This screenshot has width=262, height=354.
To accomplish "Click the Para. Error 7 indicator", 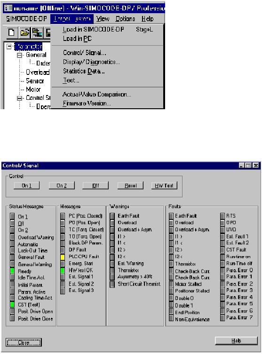I will [222, 318].
